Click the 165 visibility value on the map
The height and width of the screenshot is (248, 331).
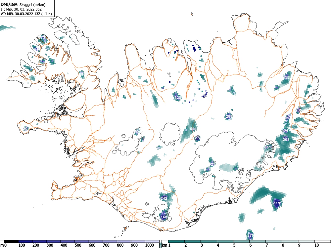(x=164, y=217)
